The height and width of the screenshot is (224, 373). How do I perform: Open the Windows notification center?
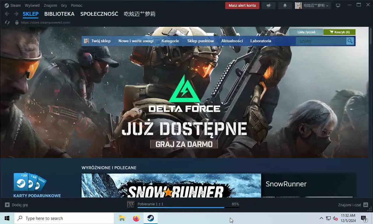(x=364, y=218)
